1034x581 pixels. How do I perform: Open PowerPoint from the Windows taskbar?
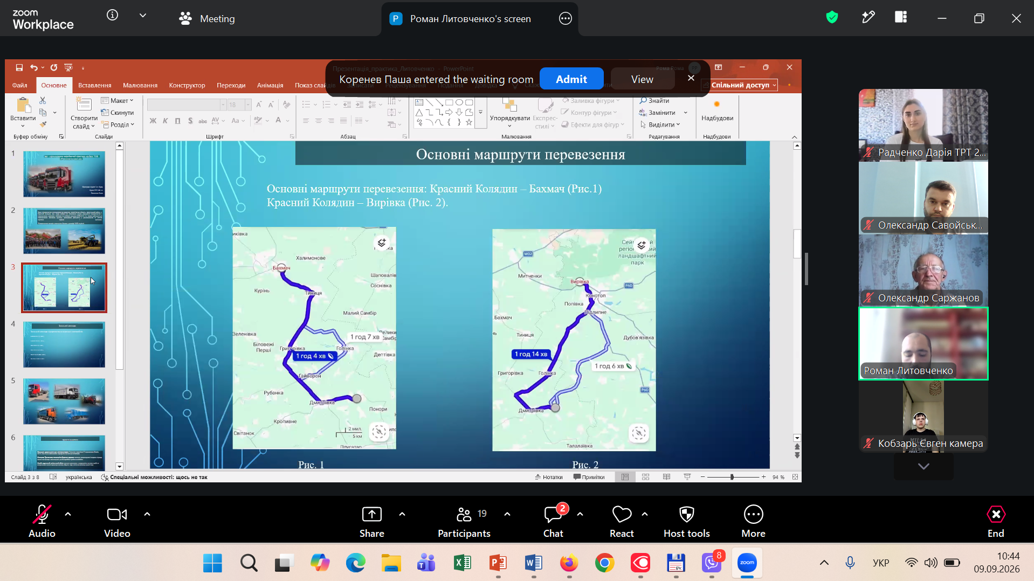click(498, 563)
